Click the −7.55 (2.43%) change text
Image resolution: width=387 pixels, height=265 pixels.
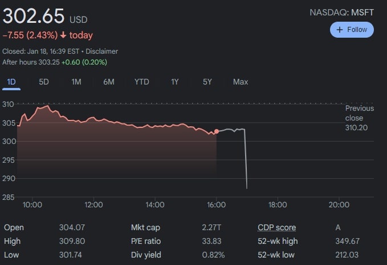point(30,35)
